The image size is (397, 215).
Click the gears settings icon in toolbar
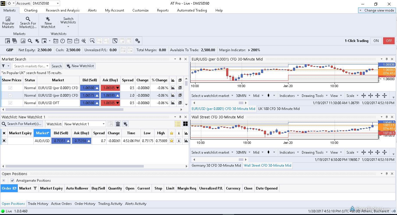pos(138,41)
